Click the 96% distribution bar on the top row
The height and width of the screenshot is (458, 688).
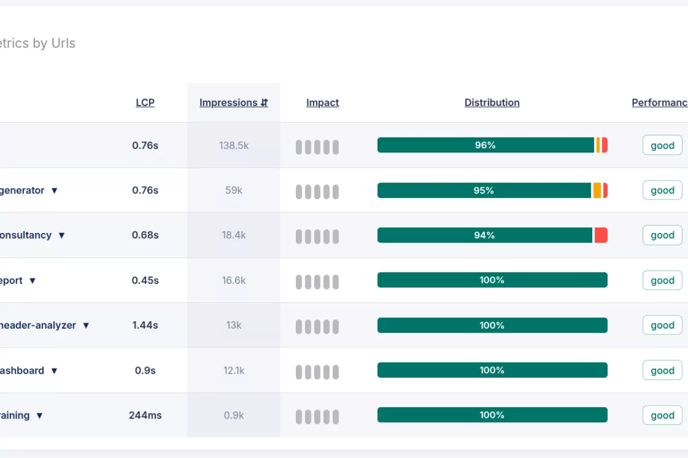pos(486,145)
